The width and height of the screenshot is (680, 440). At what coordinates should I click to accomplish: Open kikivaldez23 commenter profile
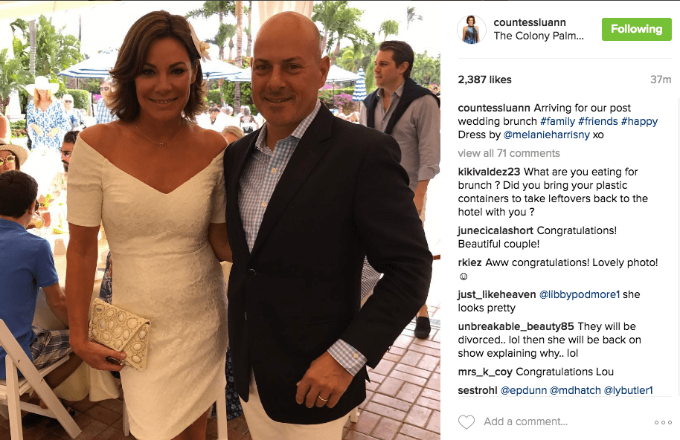click(489, 172)
